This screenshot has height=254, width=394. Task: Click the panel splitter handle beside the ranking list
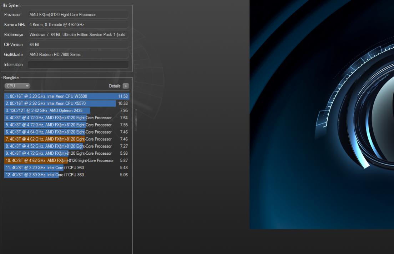[136, 120]
